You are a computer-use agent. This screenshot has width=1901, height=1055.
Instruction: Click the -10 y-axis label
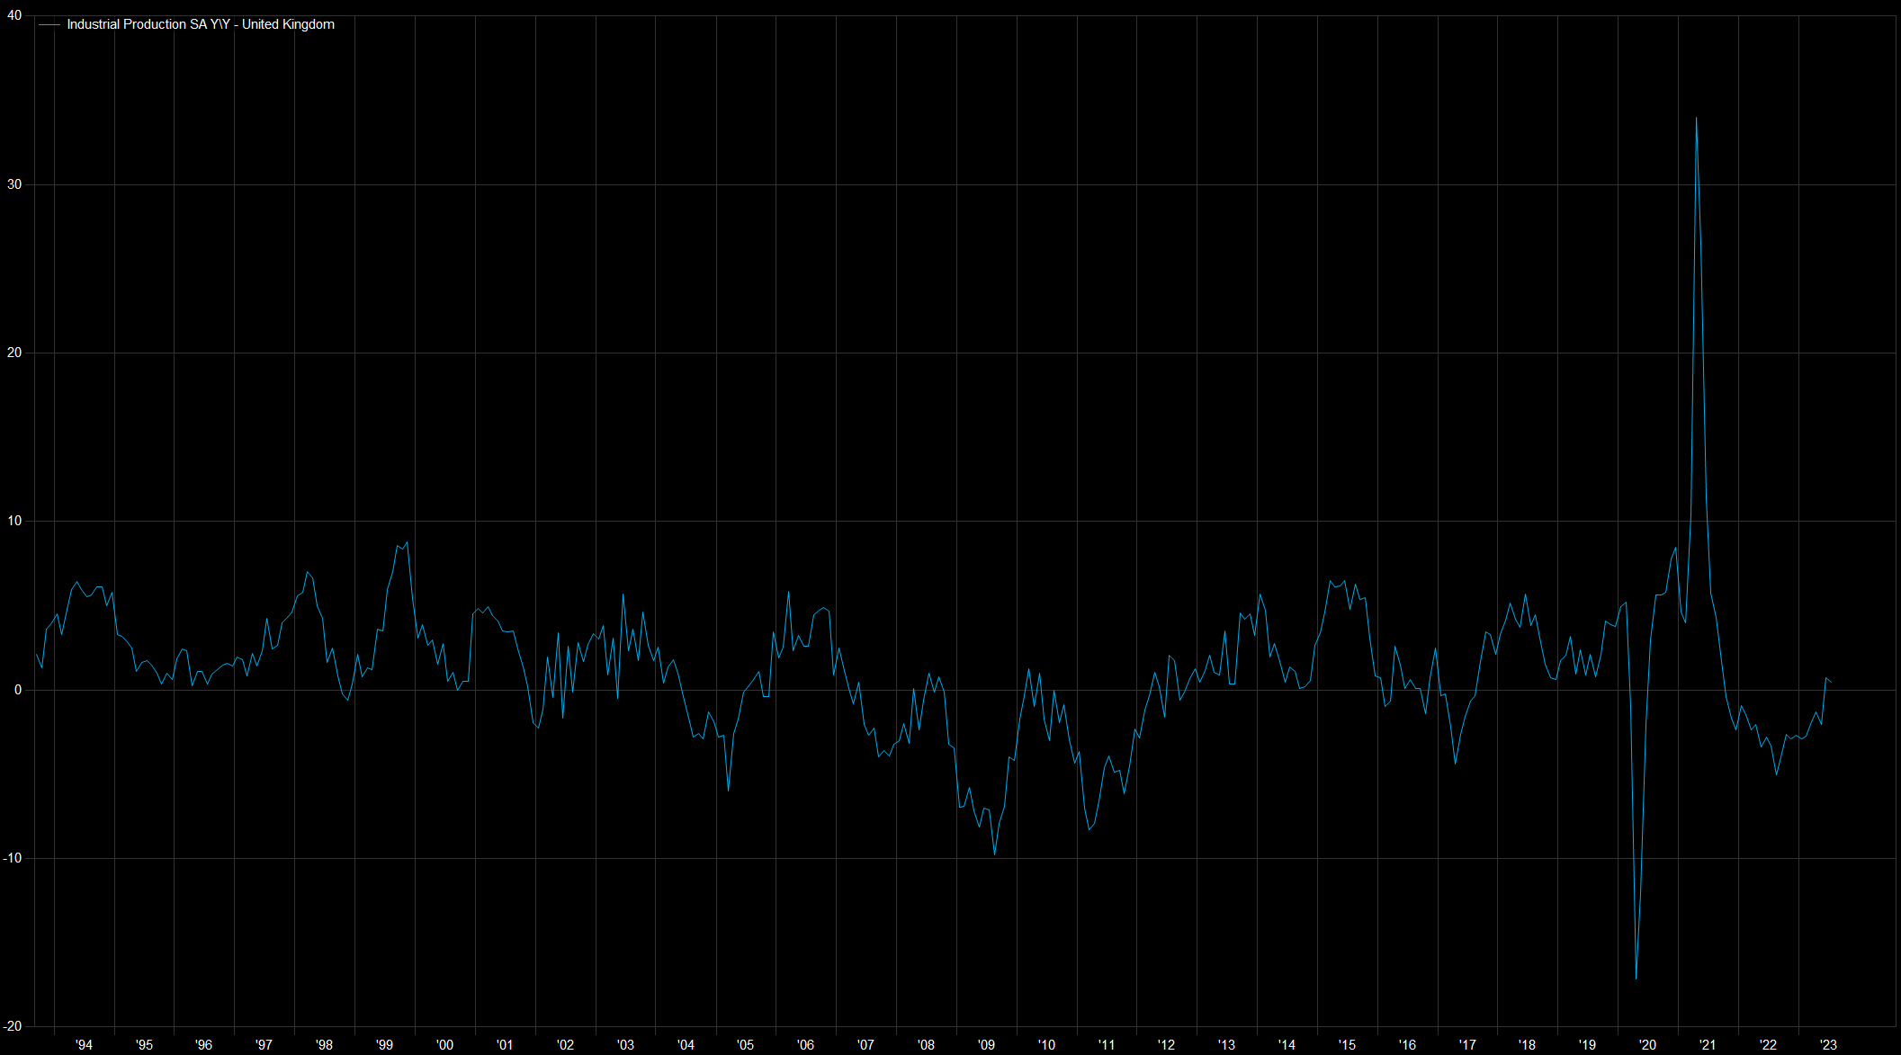pos(13,858)
